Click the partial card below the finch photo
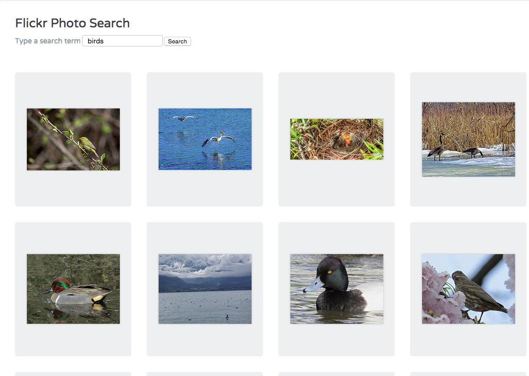The image size is (529, 376). [x=469, y=373]
